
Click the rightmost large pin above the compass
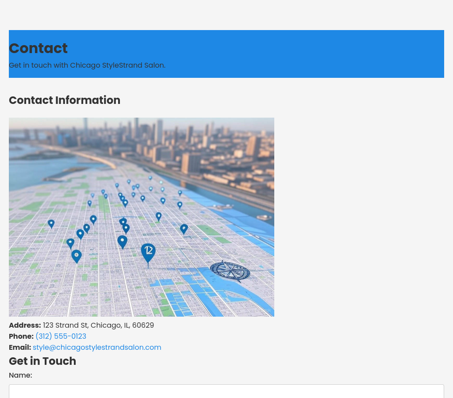(x=184, y=229)
